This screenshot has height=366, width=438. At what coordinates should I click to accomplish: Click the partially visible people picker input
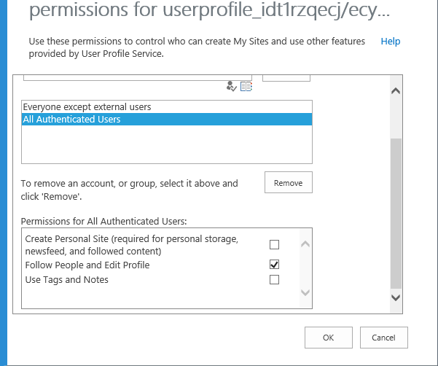point(138,78)
